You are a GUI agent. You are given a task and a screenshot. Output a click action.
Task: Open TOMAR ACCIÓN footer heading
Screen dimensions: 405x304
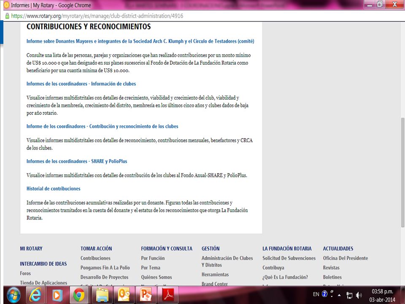point(96,249)
